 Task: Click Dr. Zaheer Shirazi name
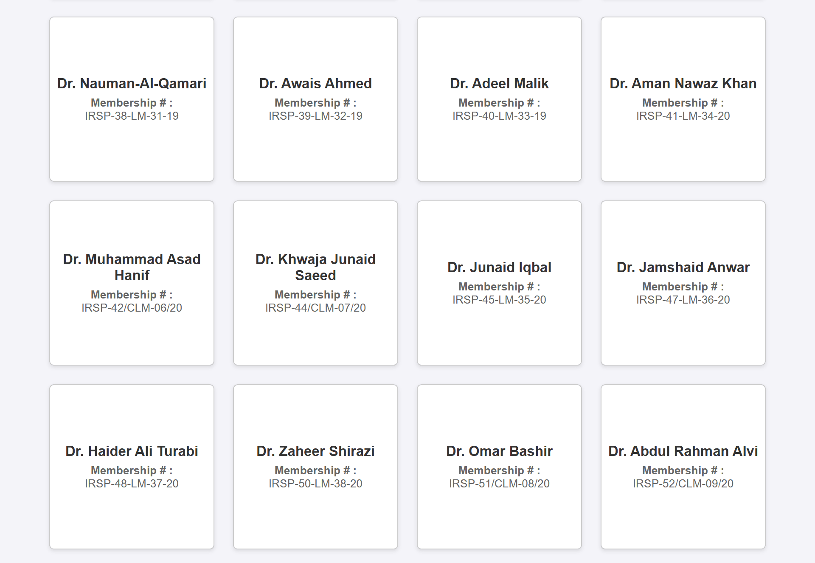(315, 451)
